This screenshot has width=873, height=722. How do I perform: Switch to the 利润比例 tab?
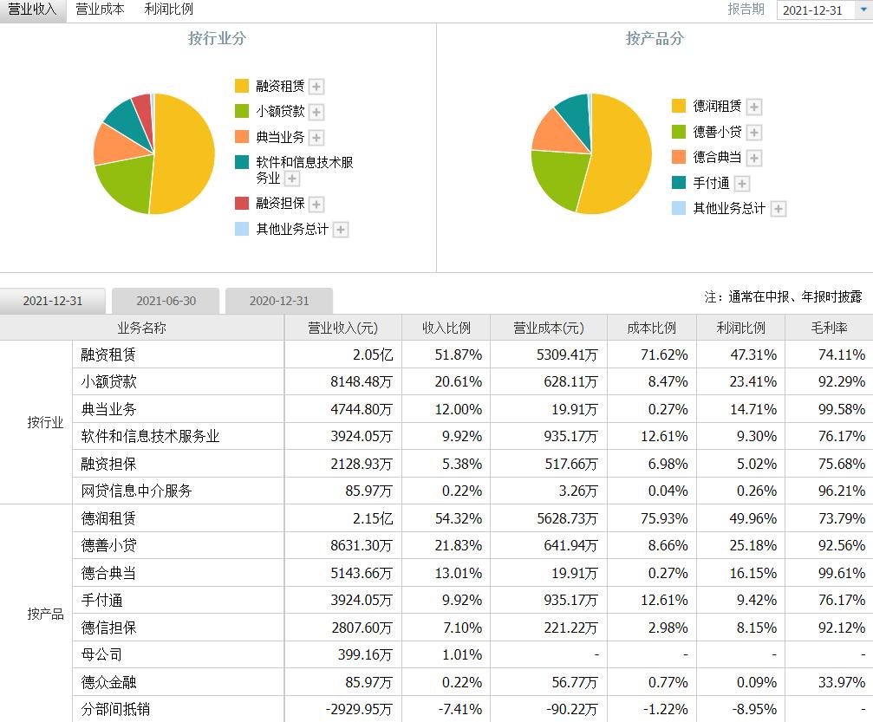coord(168,10)
